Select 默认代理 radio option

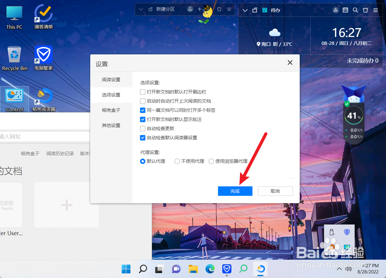tap(142, 161)
